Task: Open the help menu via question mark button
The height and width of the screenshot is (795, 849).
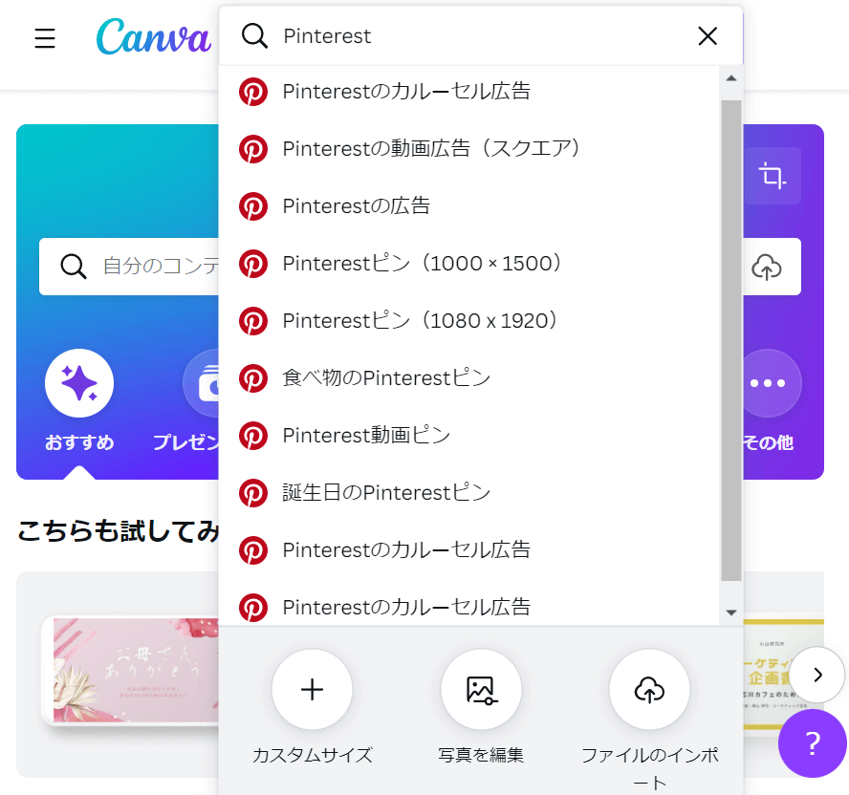Action: pos(814,743)
